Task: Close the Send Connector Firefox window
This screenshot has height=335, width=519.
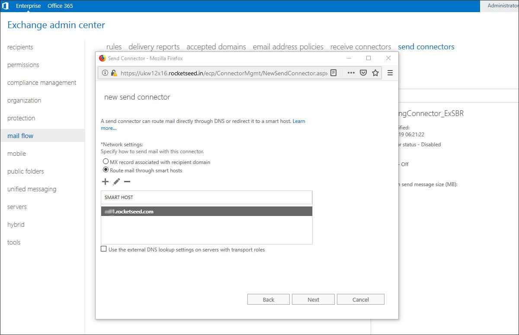Action: 388,58
